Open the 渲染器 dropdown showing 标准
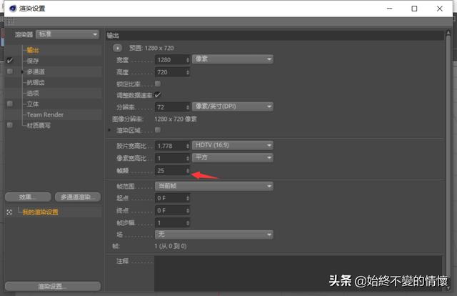Viewport: 457px width, 296px height. click(67, 34)
